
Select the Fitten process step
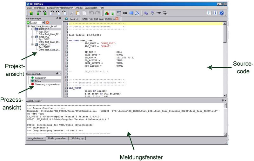click(x=38, y=81)
